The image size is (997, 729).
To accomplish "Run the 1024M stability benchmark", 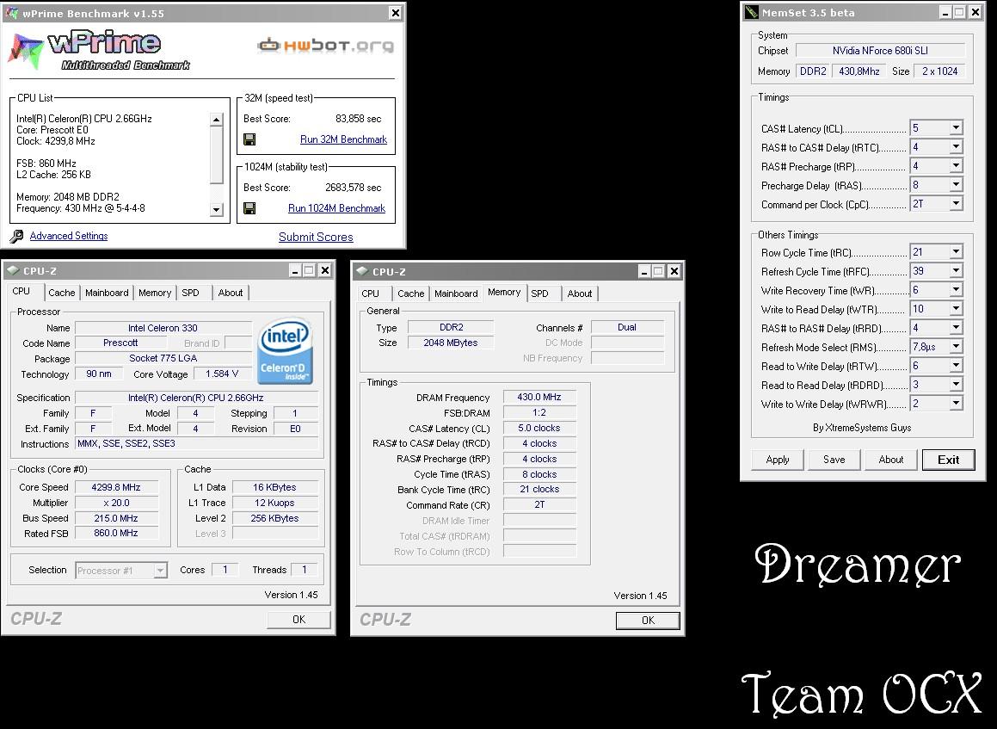I will point(336,208).
